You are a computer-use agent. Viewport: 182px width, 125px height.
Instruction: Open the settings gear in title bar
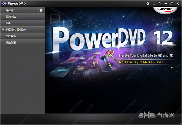point(147,4)
